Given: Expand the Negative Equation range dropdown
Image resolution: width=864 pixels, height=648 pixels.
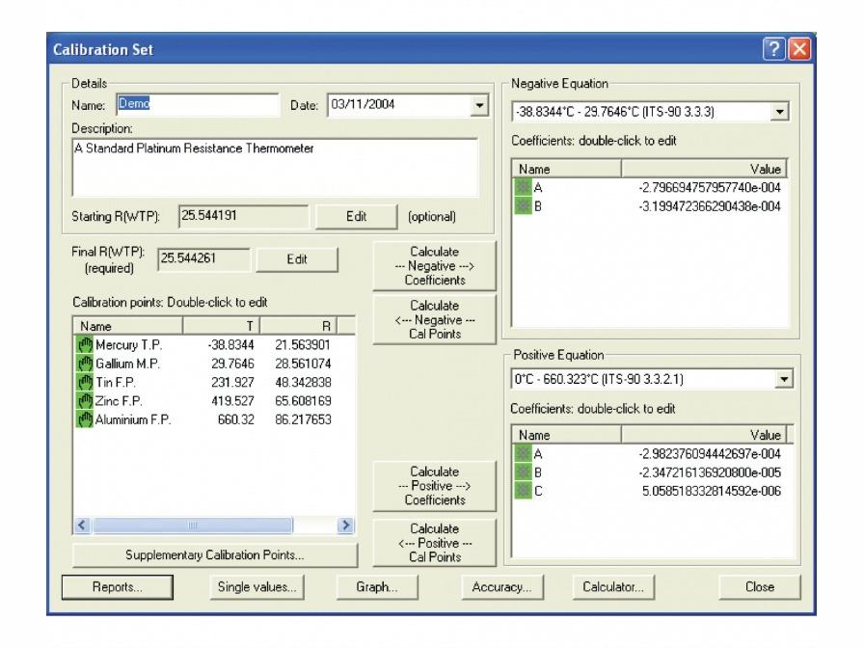Looking at the screenshot, I should coord(779,112).
